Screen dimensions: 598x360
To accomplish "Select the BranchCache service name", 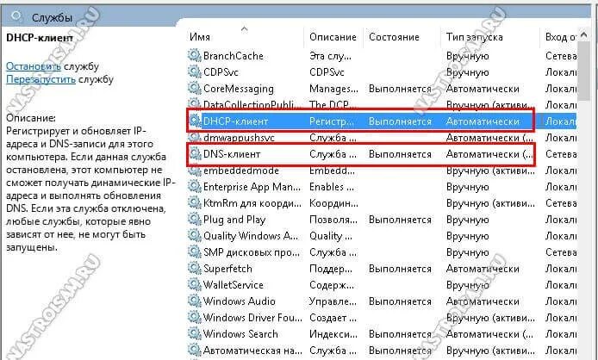I will (x=233, y=56).
